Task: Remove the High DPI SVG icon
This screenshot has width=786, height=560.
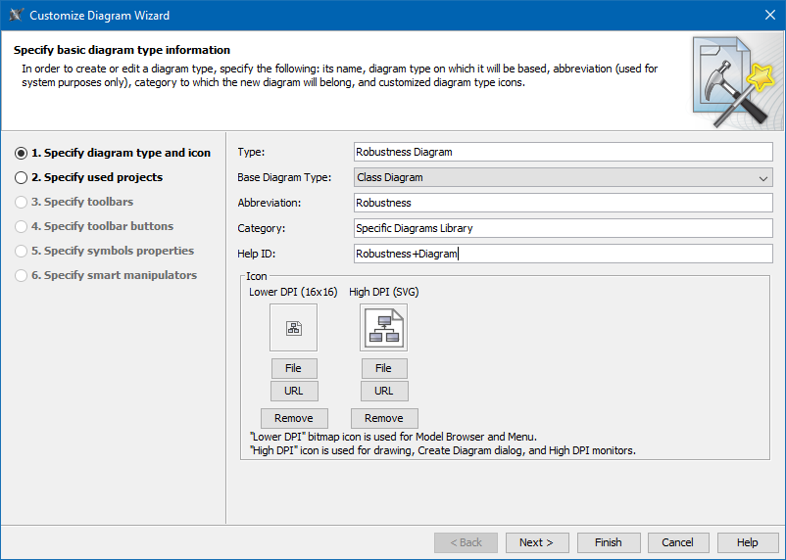Action: (383, 418)
